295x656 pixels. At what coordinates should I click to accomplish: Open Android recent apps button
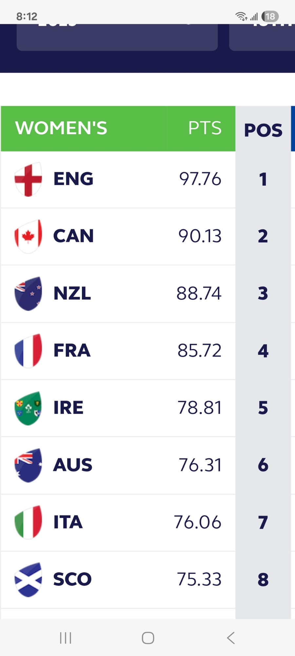(66, 638)
